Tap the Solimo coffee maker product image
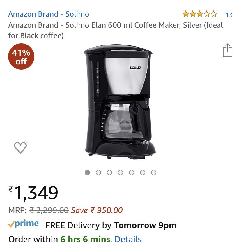This screenshot has width=241, height=248. click(120, 102)
